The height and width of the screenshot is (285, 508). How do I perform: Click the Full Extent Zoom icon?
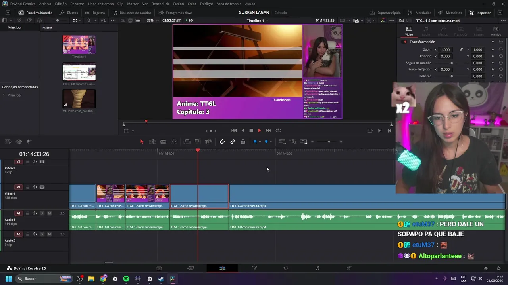(282, 142)
